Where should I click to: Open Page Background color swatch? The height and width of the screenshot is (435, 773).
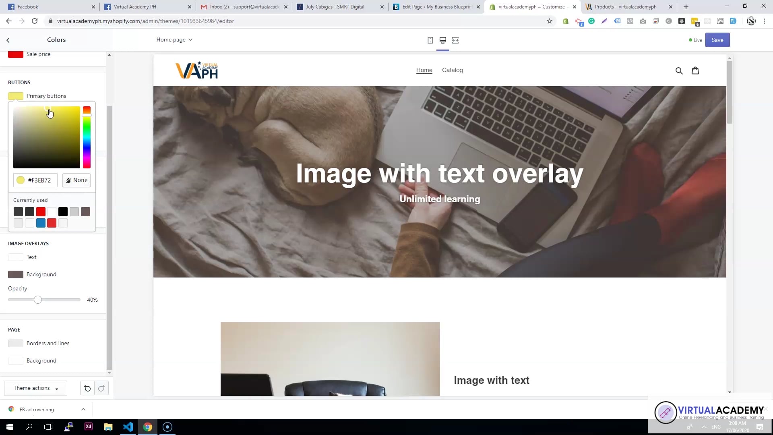pyautogui.click(x=16, y=360)
